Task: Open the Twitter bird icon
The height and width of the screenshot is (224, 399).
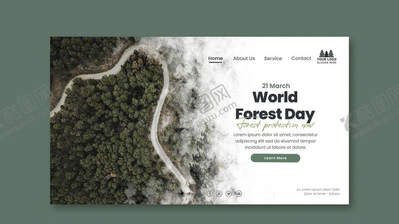Action: (229, 194)
